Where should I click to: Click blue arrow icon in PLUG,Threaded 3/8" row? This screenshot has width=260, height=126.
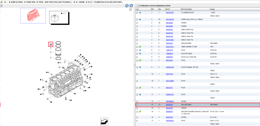pos(140,67)
